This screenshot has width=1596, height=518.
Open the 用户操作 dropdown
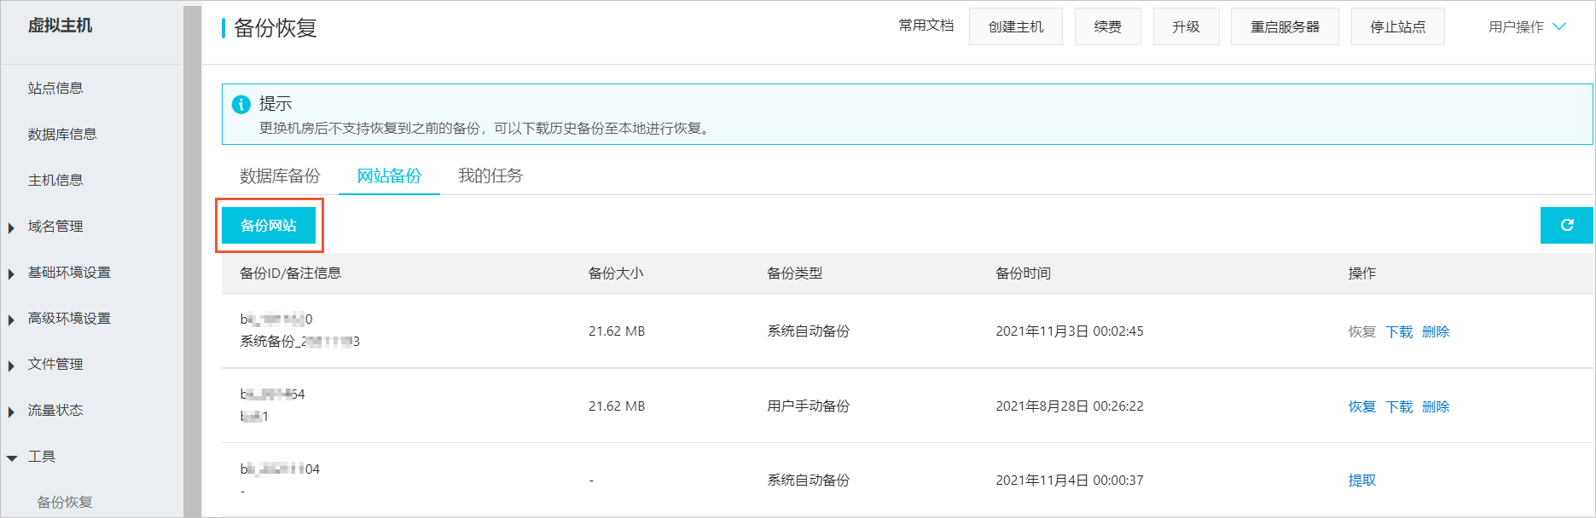tap(1527, 27)
